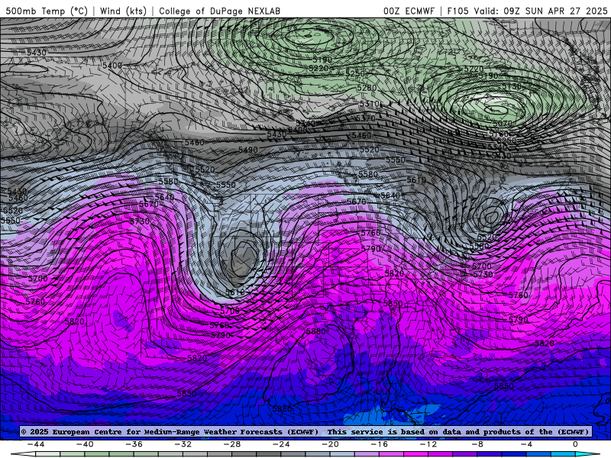Click the '5370' height contour label
Screen dimensions: 611x458
pos(366,118)
